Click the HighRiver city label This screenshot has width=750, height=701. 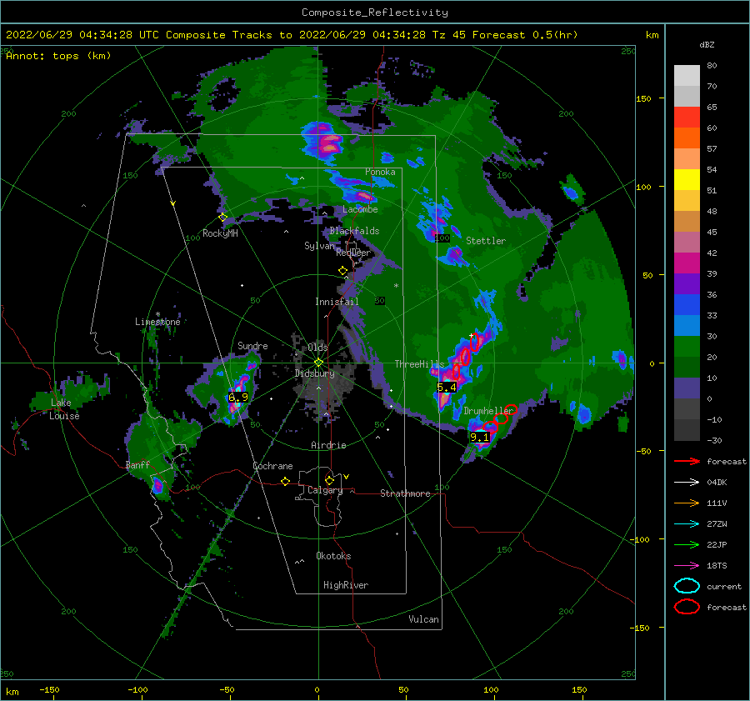pos(346,585)
